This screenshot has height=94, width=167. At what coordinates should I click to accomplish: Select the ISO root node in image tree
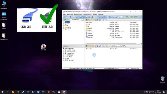click(67, 22)
